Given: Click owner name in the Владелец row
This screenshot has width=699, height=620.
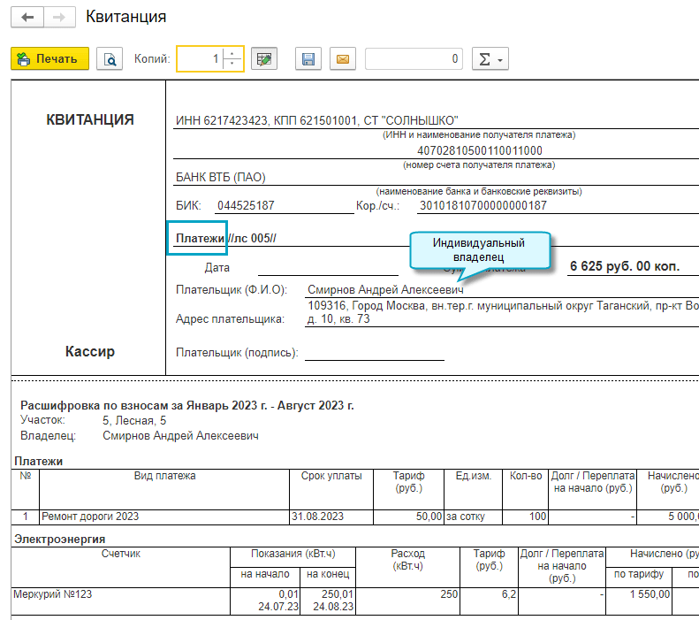Looking at the screenshot, I should coord(180,436).
